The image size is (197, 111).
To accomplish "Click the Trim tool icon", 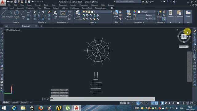I will point(43,12).
